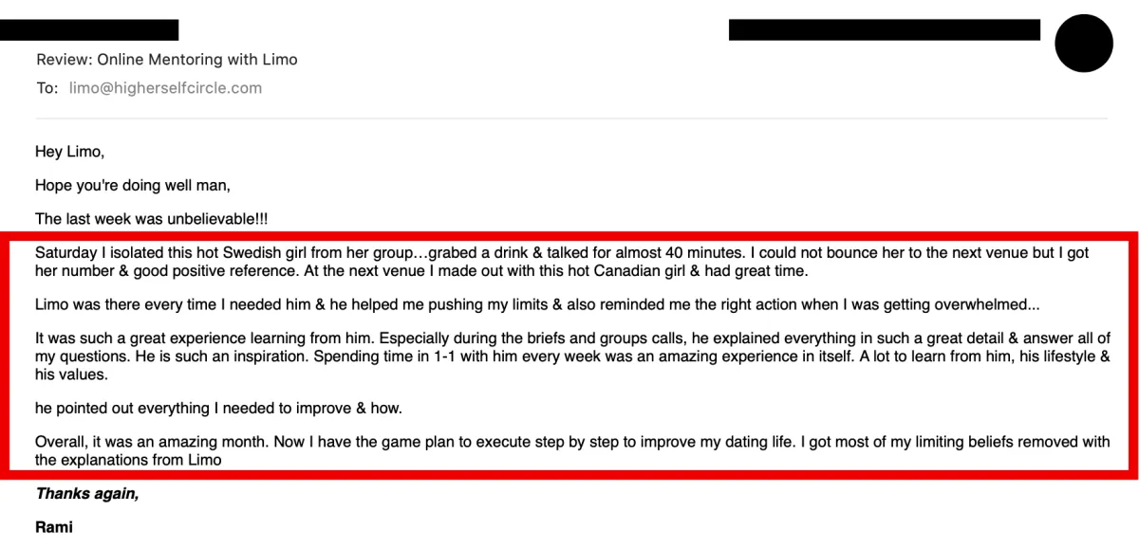The image size is (1139, 548).
Task: Click the 'To:' label in header
Action: pyautogui.click(x=47, y=88)
